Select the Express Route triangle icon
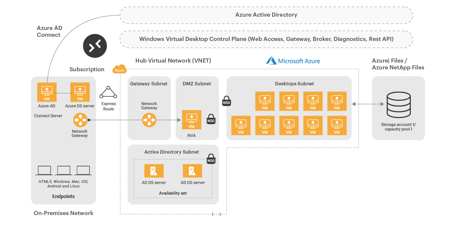The width and height of the screenshot is (456, 228). click(109, 92)
